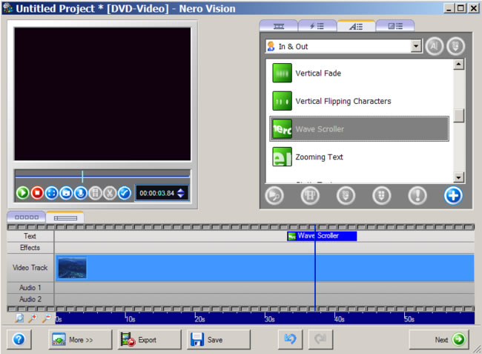Click the greyed film chapter icon

pos(96,193)
